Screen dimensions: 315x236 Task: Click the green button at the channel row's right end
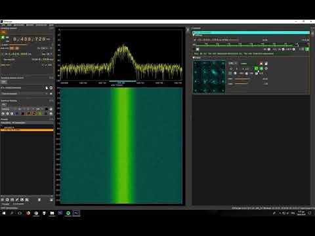307,49
